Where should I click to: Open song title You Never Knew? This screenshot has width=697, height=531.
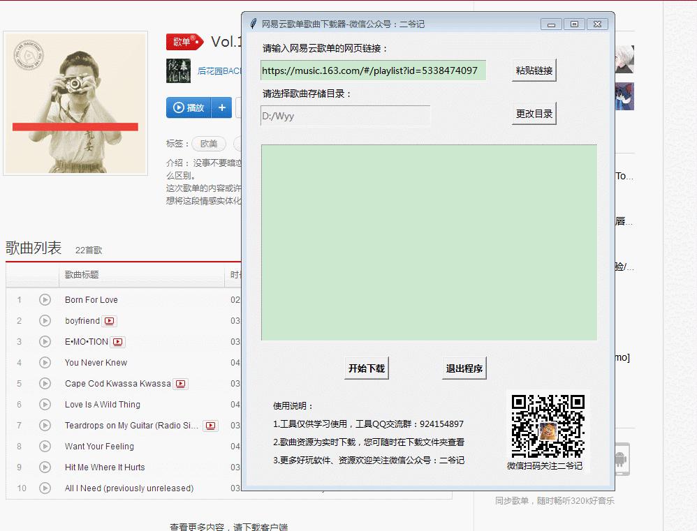click(96, 363)
